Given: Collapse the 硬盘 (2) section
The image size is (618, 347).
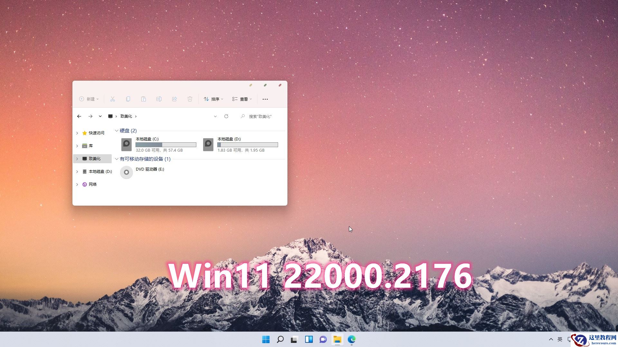Looking at the screenshot, I should (x=117, y=131).
